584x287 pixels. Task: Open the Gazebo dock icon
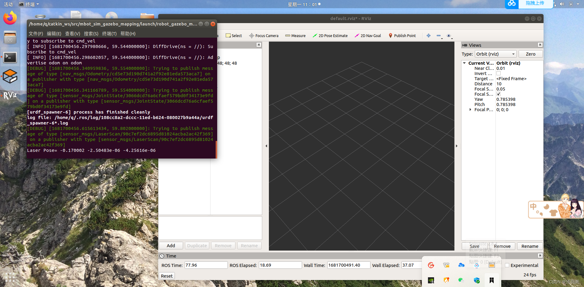click(10, 76)
